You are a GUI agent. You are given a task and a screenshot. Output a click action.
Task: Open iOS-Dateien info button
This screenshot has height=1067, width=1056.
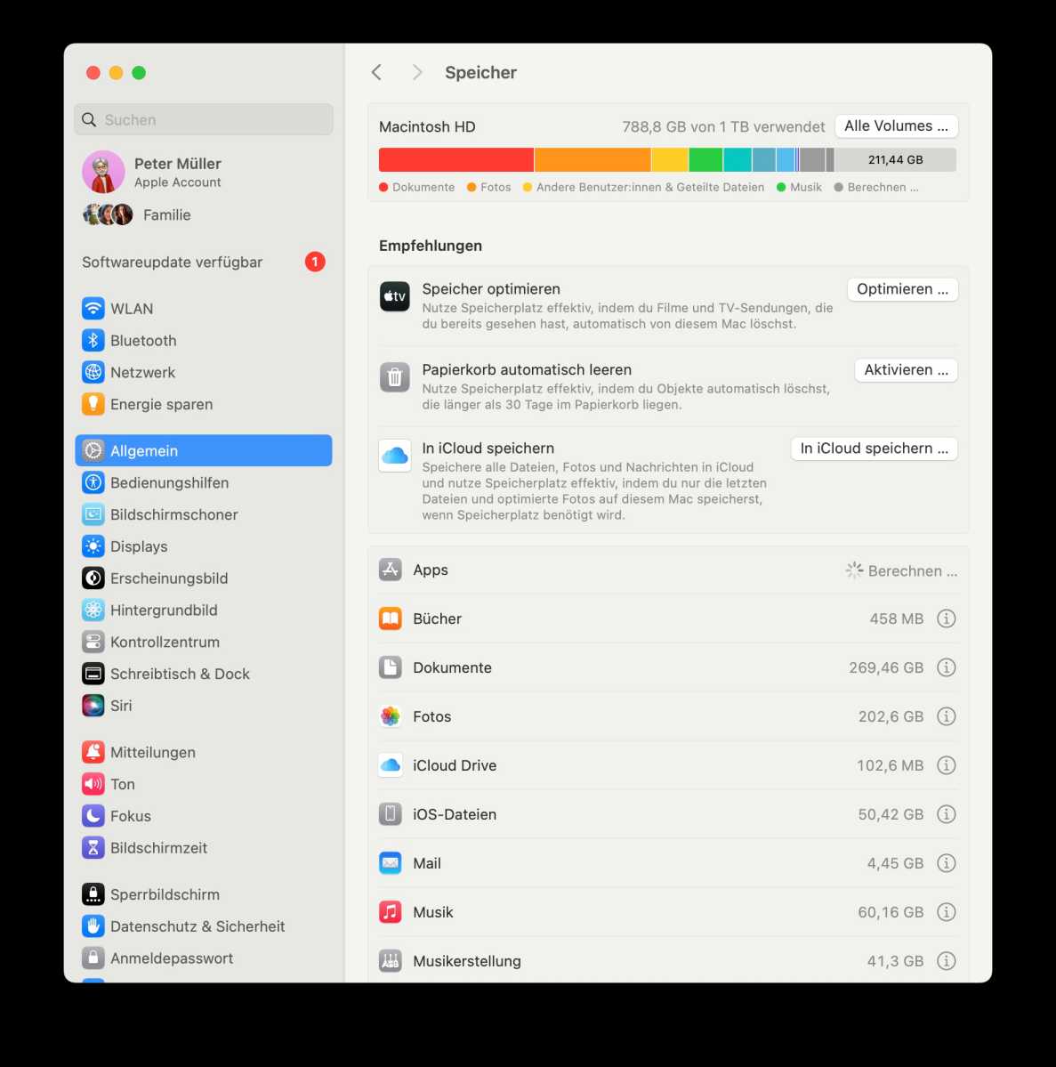(x=947, y=814)
